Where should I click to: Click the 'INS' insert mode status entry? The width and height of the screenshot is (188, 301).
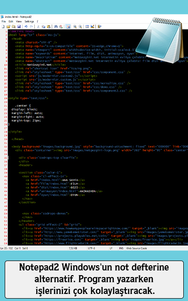(x=121, y=248)
